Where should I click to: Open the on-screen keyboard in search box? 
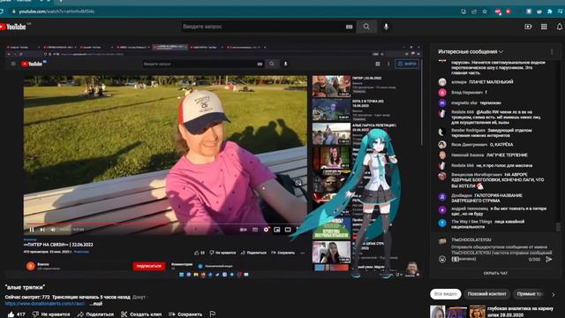[x=349, y=26]
